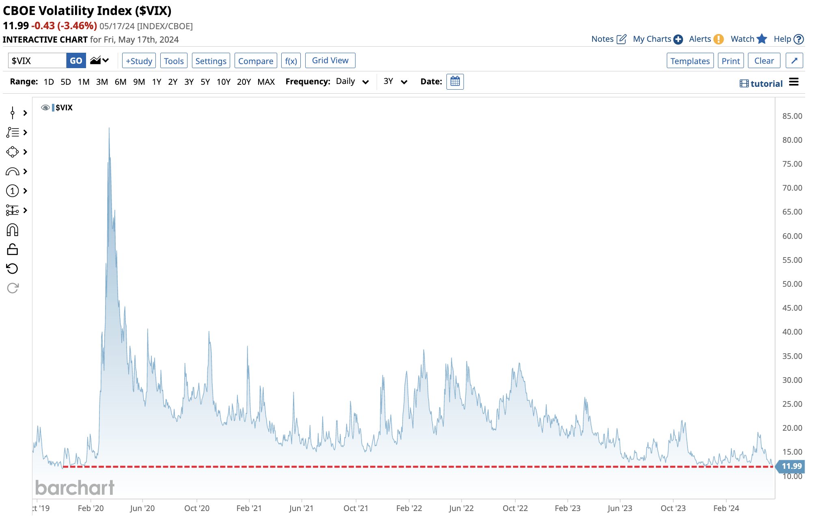Viewport: 819px width, 524px height.
Task: Toggle the lock drawings padlock icon
Action: 13,249
